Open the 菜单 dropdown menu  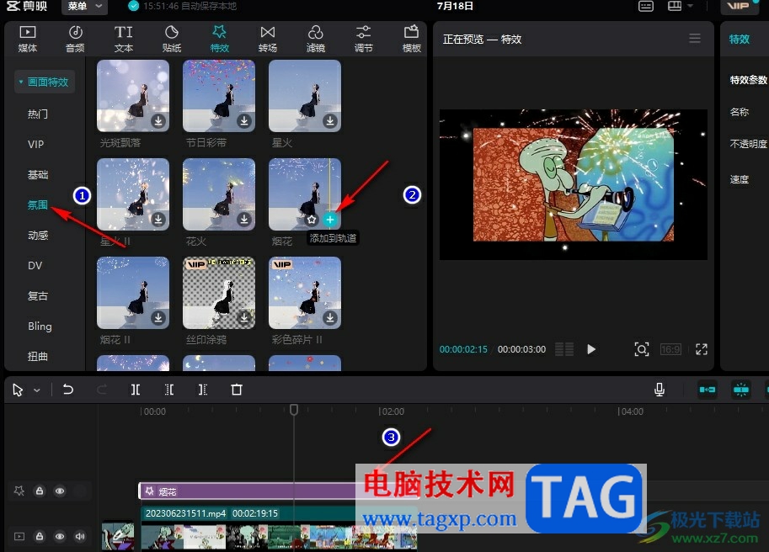84,7
